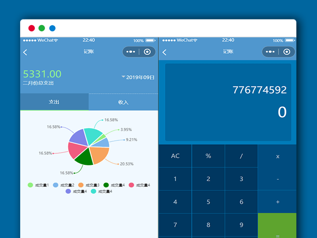Toggle the 成交量1 legend series

[x=39, y=185]
